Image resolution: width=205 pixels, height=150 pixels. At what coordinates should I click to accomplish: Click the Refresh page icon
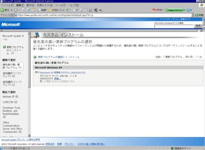(29, 10)
